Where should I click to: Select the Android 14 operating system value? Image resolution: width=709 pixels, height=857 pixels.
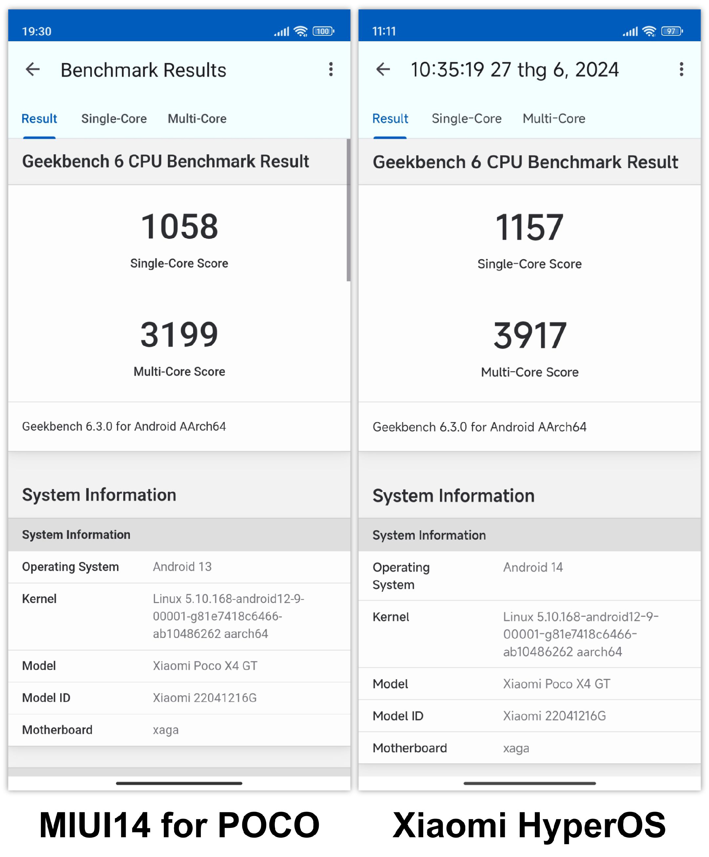pos(533,567)
